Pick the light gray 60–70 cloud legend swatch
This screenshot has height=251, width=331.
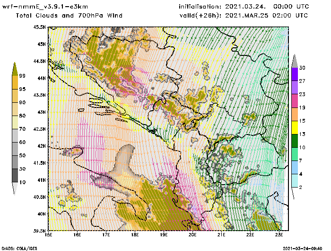click(15, 136)
